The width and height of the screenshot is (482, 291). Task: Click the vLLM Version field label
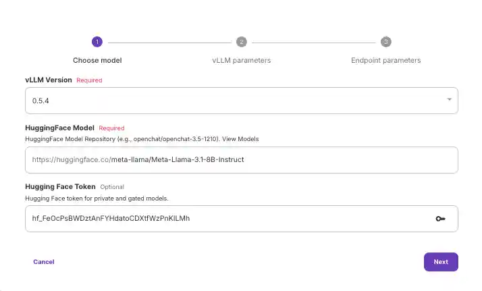(x=49, y=80)
